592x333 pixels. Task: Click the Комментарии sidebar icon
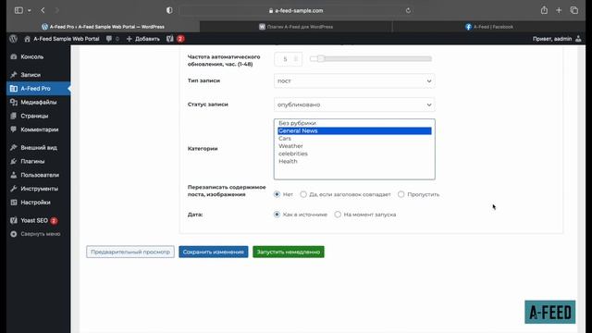(14, 129)
